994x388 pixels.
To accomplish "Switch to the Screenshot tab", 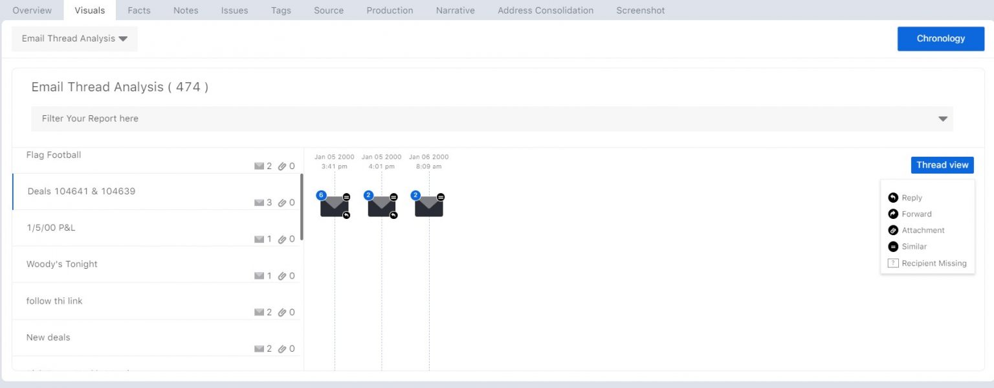I will point(641,10).
